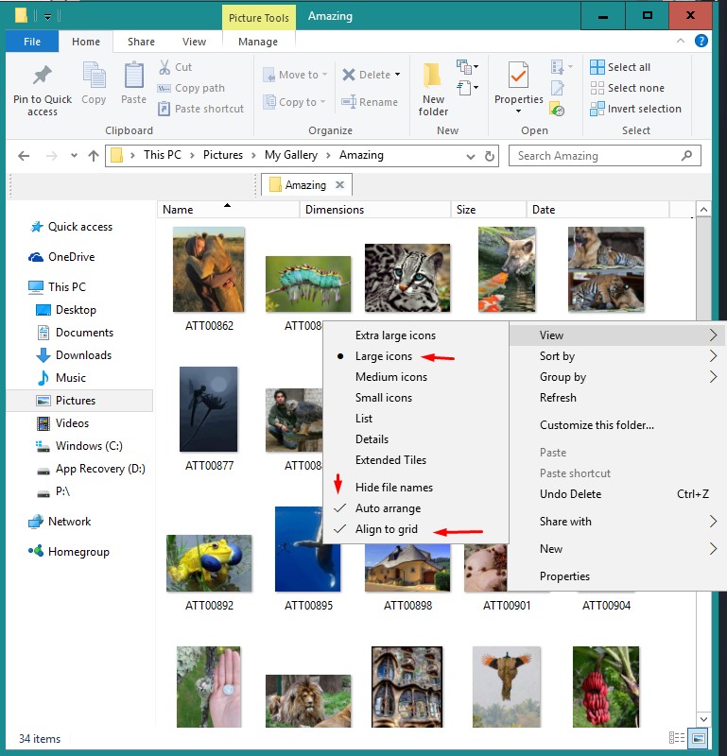Choose the Details view option

click(372, 439)
